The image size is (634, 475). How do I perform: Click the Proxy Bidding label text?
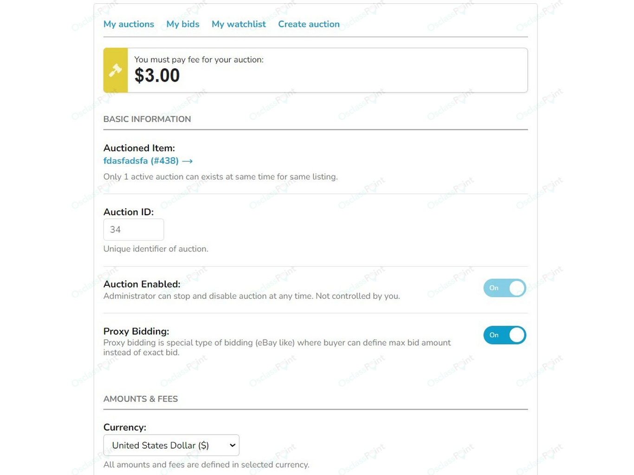(x=136, y=331)
